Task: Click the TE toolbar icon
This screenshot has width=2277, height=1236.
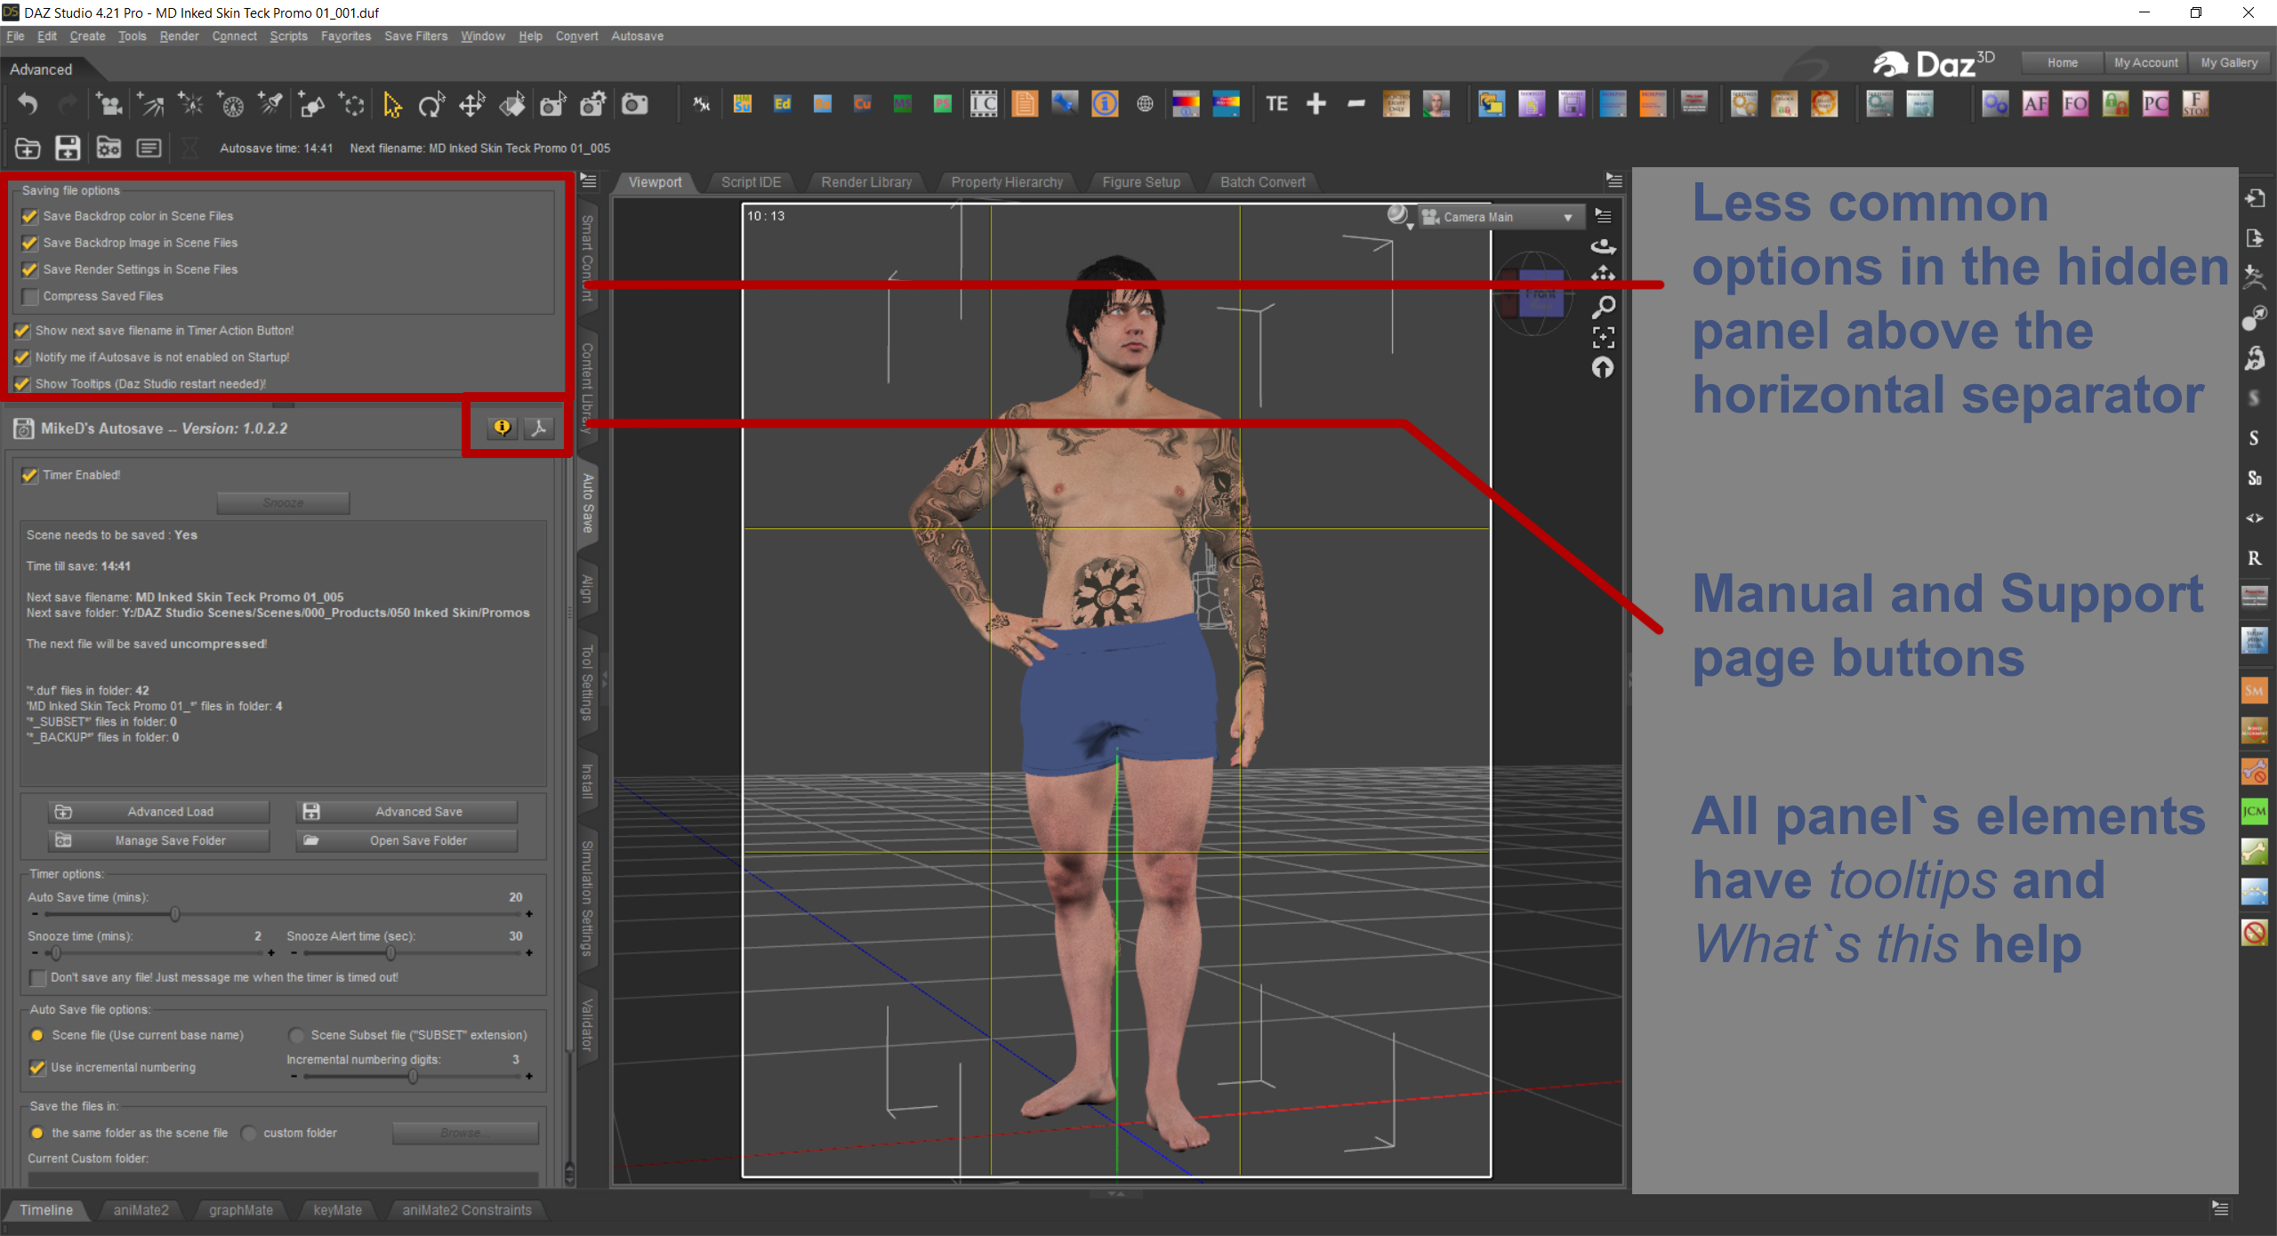Action: [1276, 104]
